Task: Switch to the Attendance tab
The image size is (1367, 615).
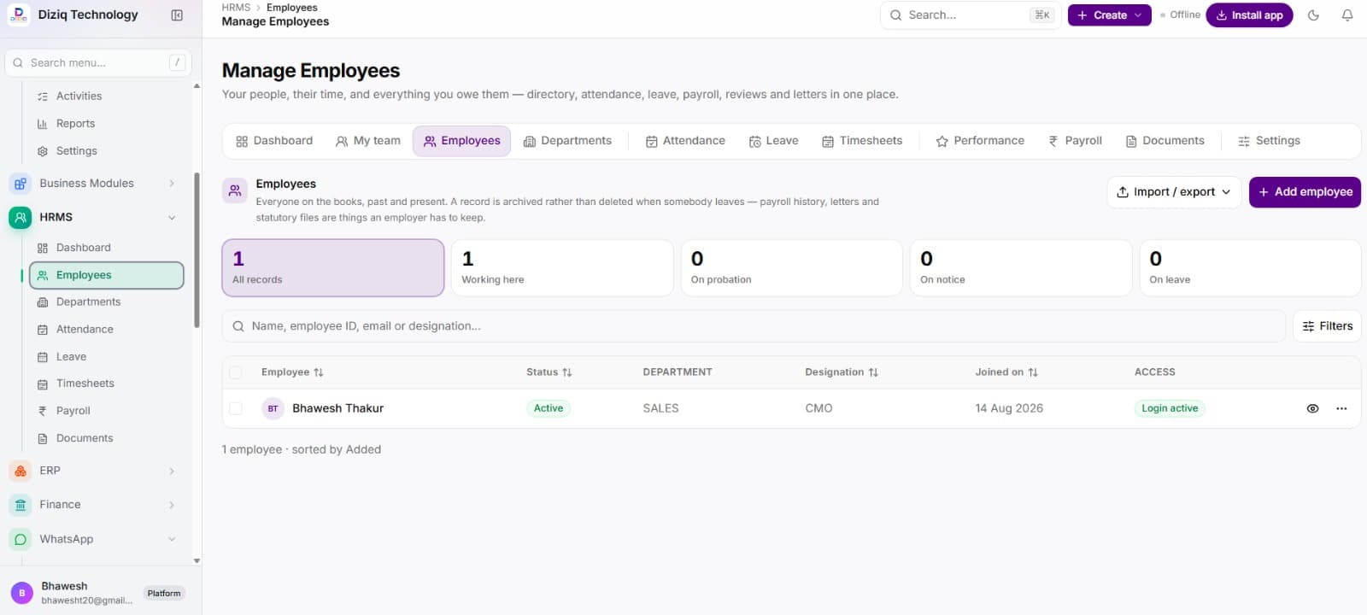Action: coord(685,141)
